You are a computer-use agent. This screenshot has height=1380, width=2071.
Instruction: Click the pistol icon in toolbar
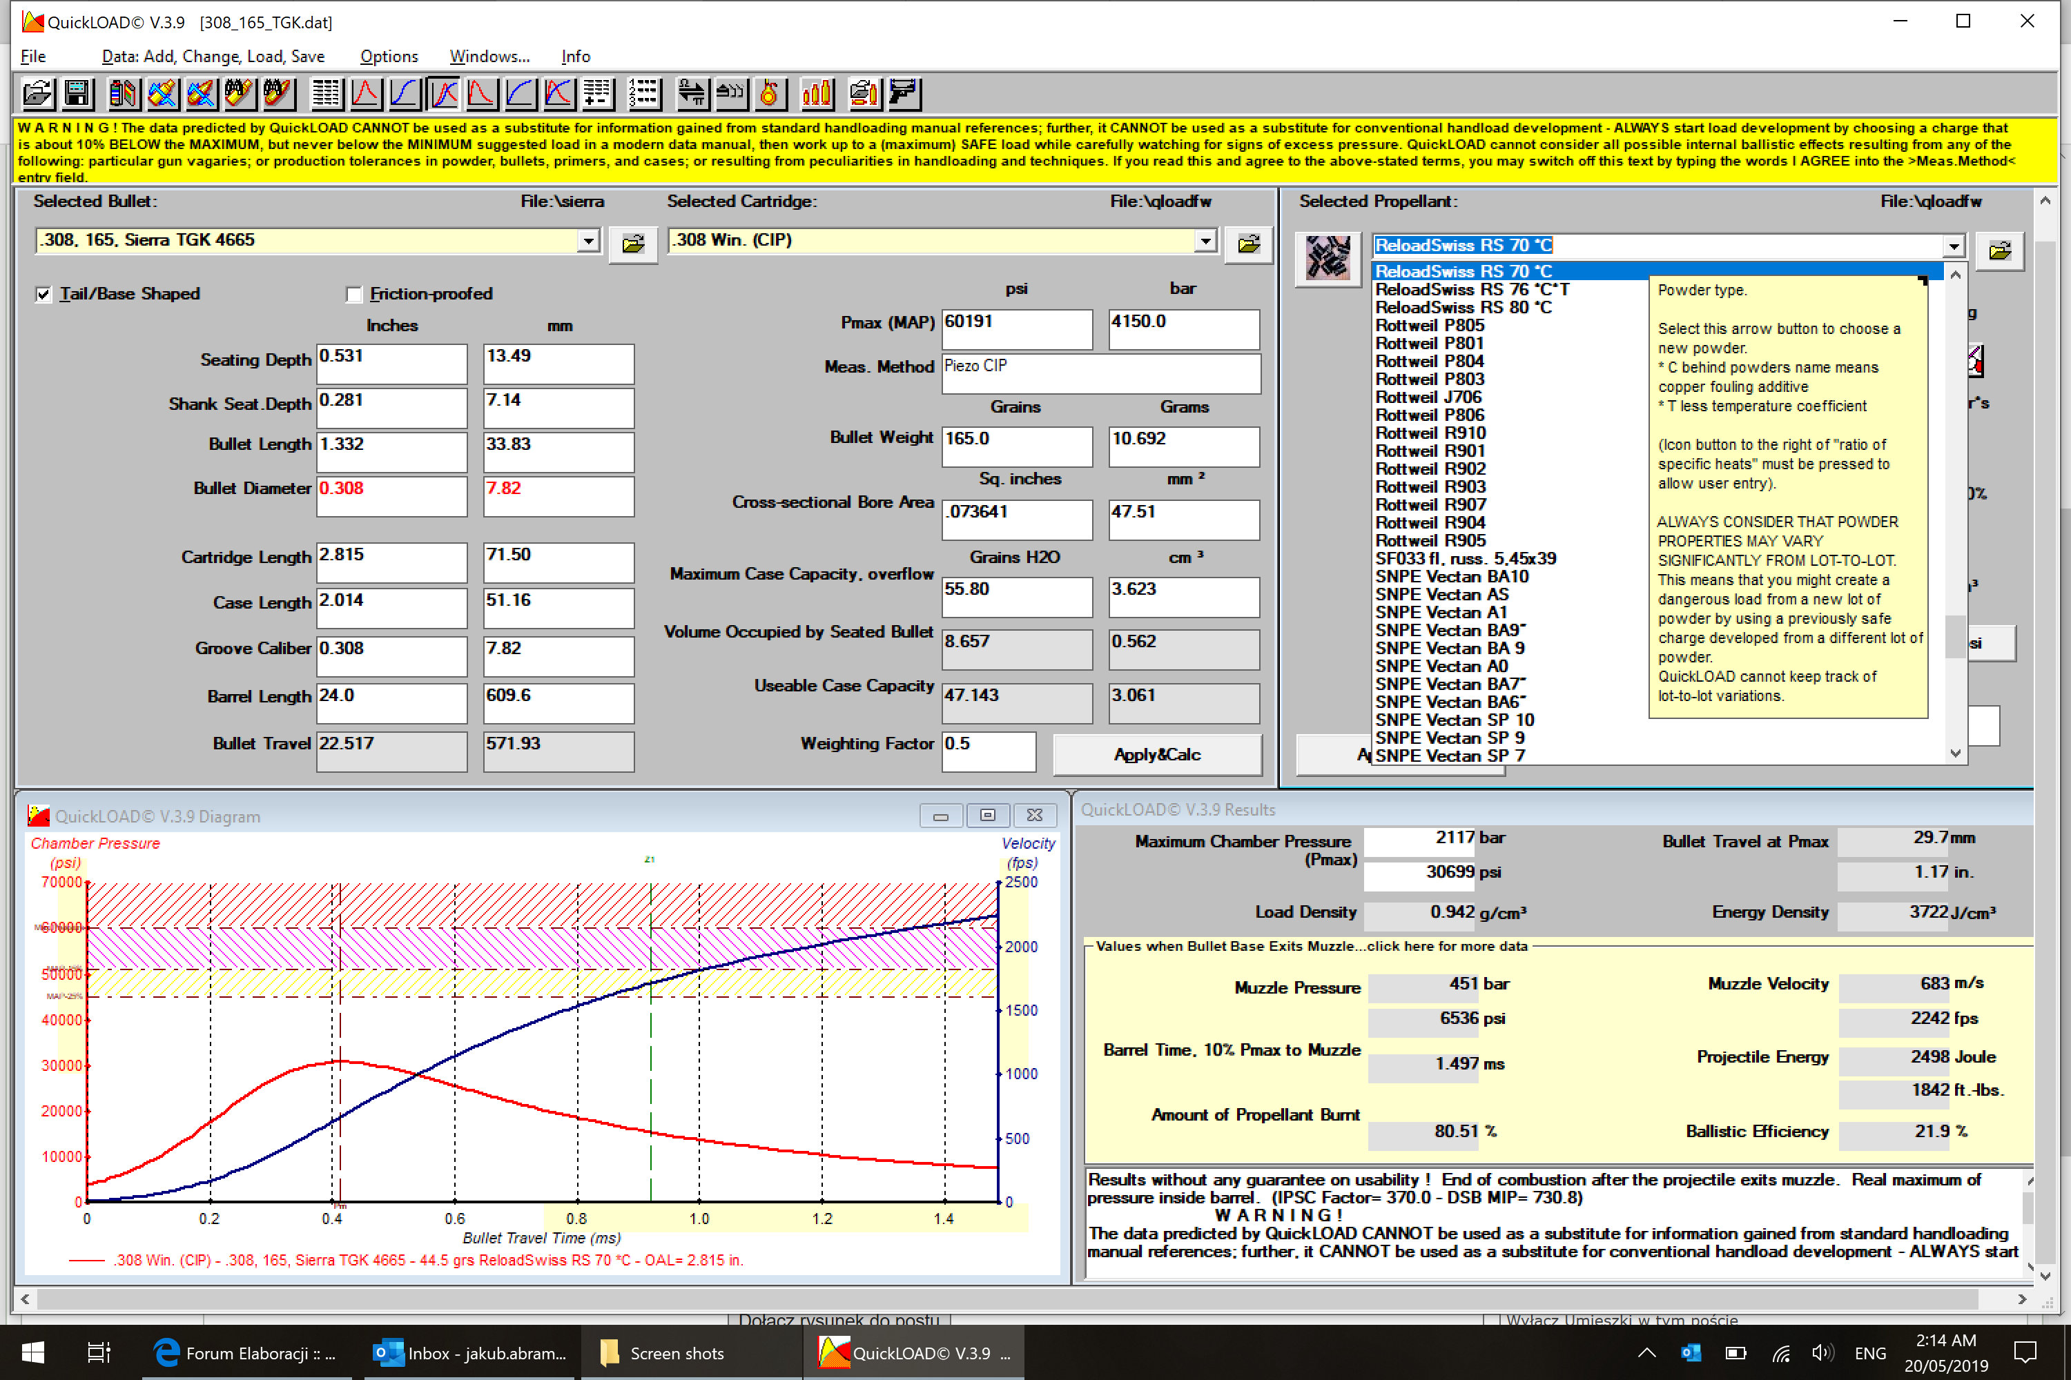[x=904, y=93]
